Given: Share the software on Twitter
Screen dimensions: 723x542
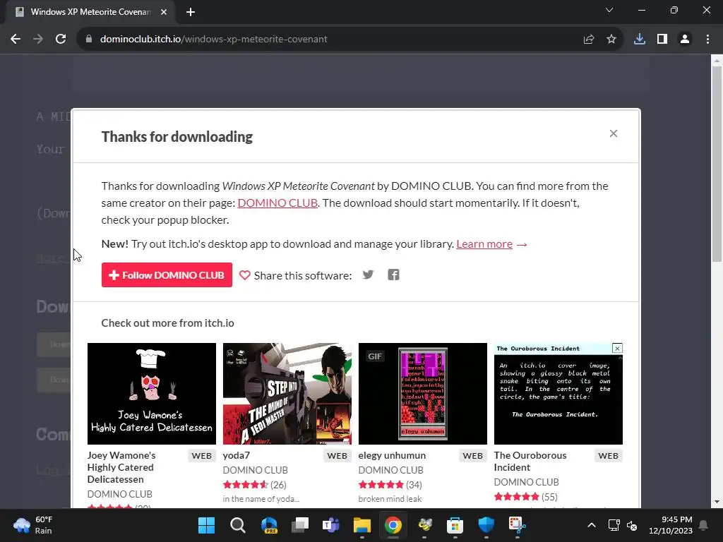Looking at the screenshot, I should pos(368,275).
